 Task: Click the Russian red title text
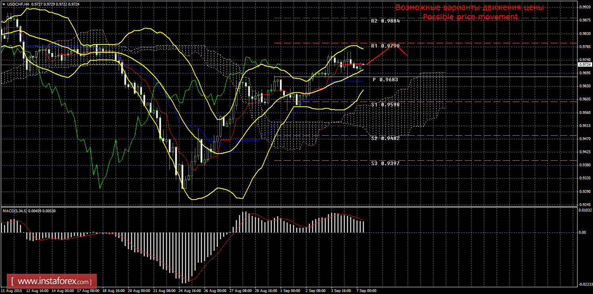coord(470,8)
